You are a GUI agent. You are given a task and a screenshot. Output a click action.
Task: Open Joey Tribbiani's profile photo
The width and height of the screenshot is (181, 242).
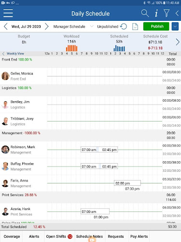coord(5,121)
